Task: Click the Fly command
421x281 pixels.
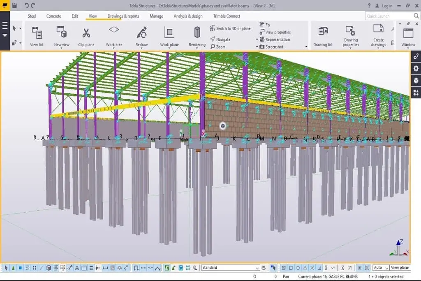Action: tap(265, 25)
